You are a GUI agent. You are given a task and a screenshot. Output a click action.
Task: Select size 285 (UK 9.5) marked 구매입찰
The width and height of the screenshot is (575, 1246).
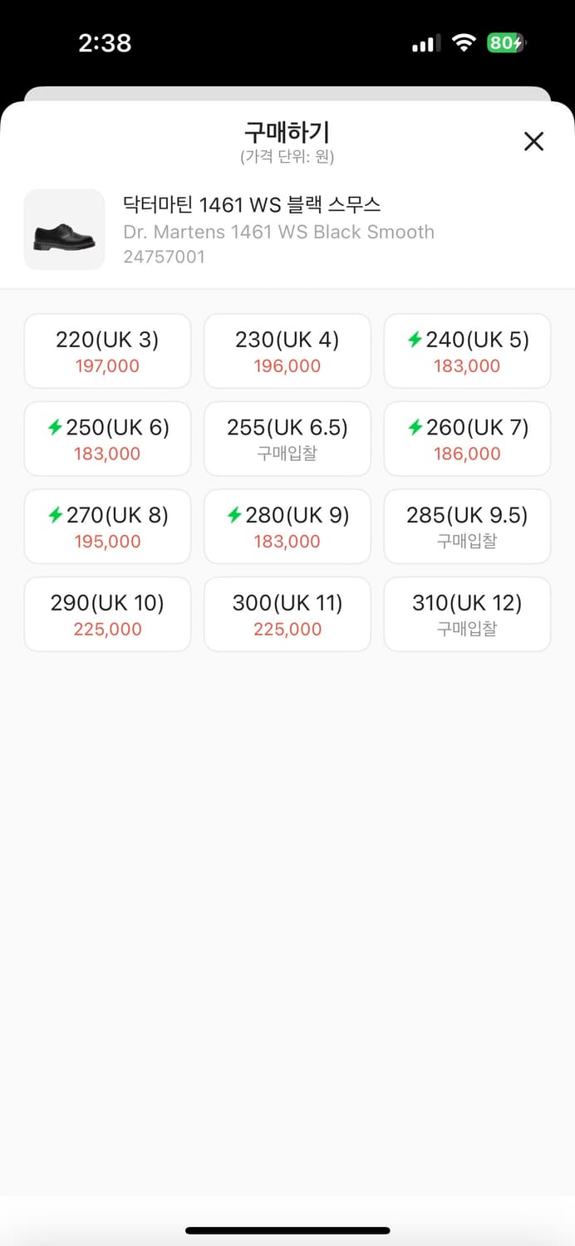[x=467, y=527]
